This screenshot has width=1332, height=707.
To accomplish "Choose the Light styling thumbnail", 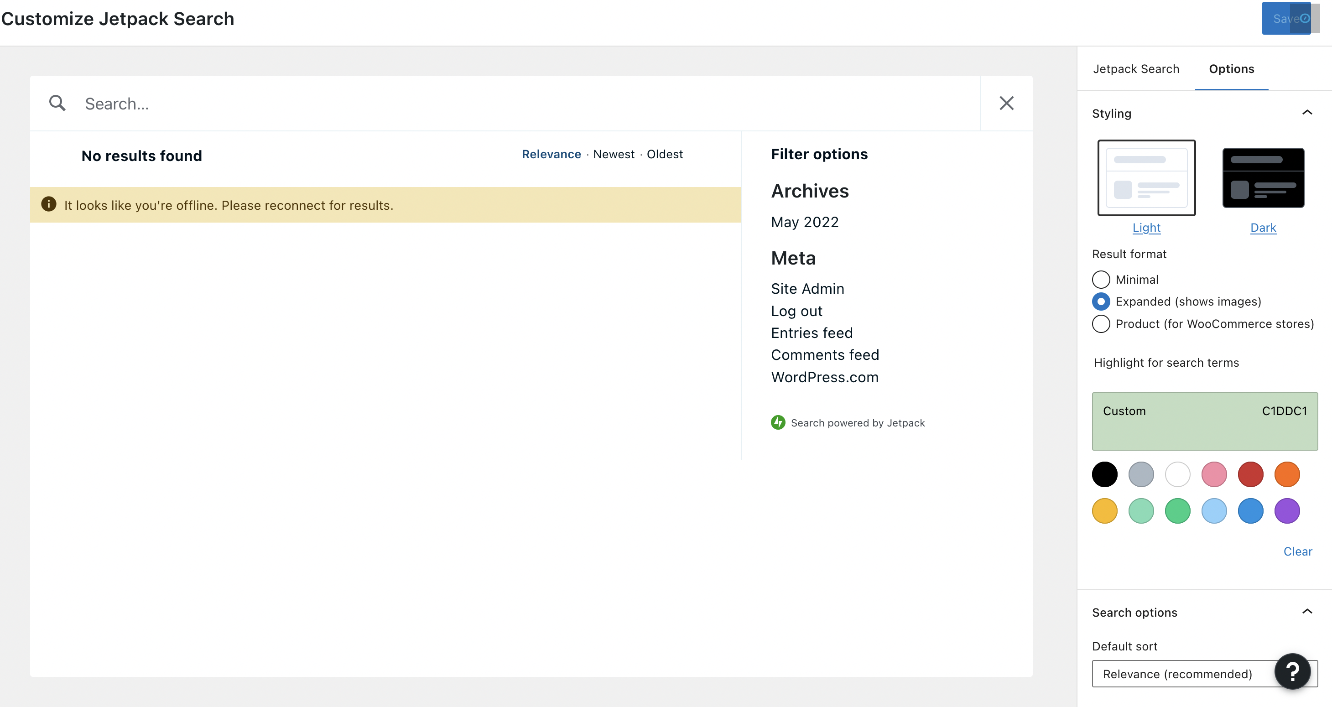I will [1146, 177].
